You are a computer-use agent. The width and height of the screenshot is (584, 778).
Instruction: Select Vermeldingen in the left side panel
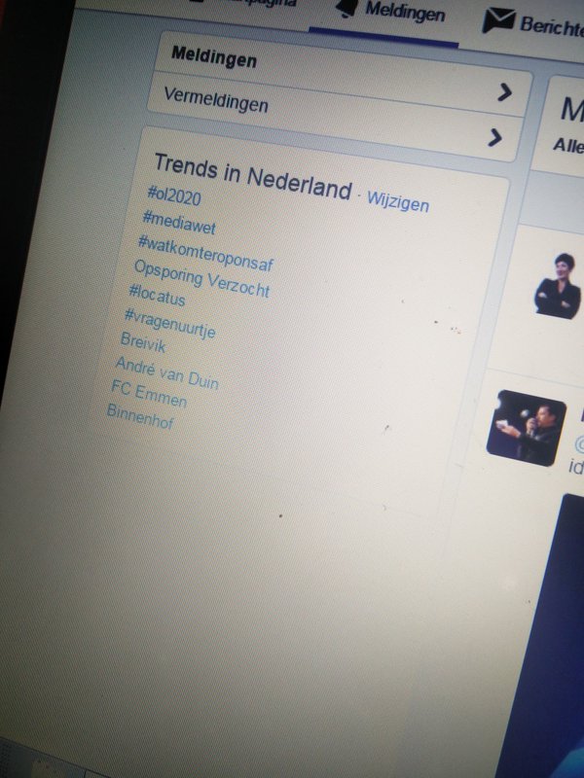215,99
